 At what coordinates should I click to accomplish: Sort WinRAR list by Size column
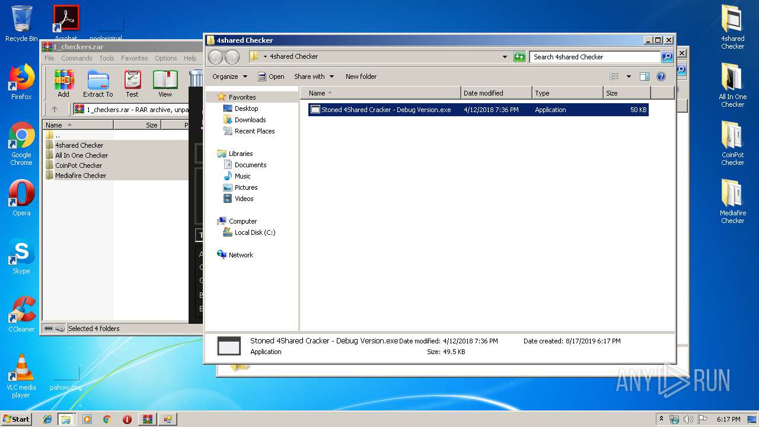137,125
